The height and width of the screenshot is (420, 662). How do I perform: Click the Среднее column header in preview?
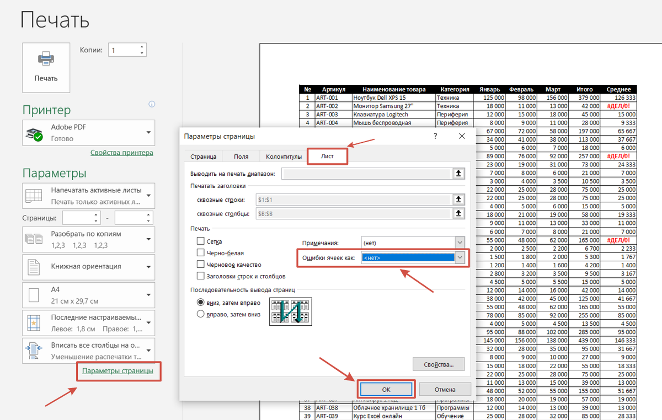[x=618, y=89]
